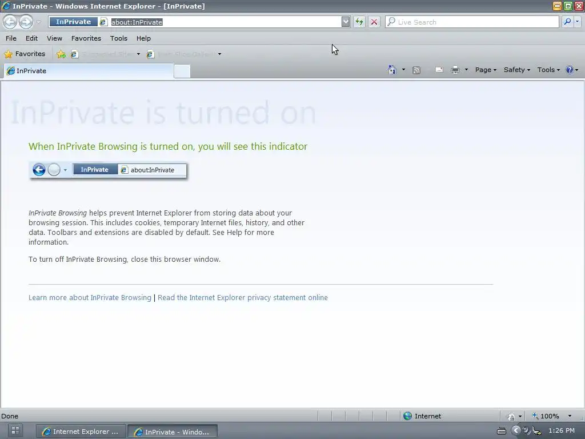Click the Suggested Sites favorites bar item
The width and height of the screenshot is (585, 439).
pyautogui.click(x=103, y=54)
